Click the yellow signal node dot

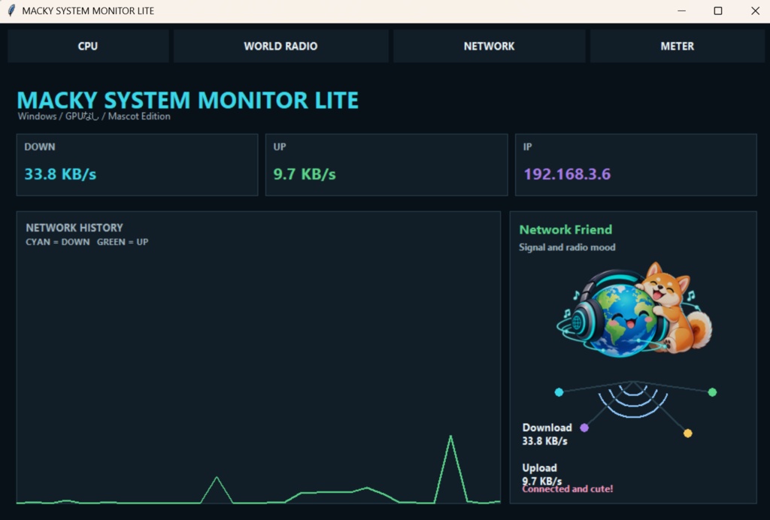687,433
